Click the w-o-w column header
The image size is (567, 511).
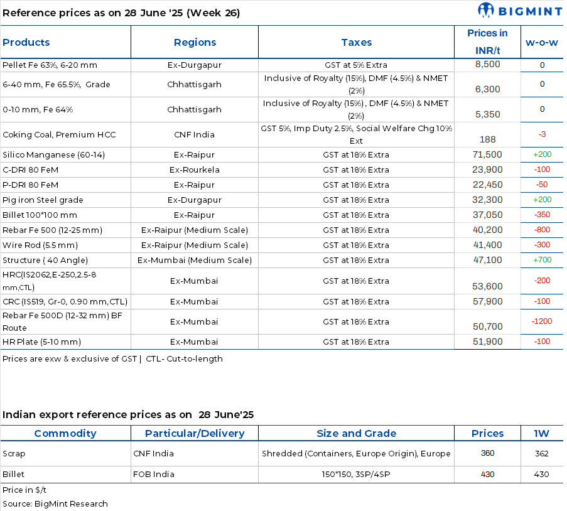541,43
